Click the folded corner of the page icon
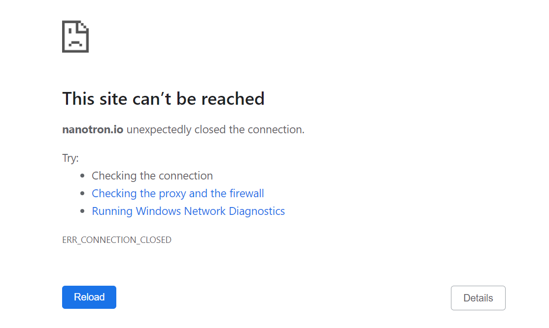Viewport: 549px width, 328px height. pos(84,25)
